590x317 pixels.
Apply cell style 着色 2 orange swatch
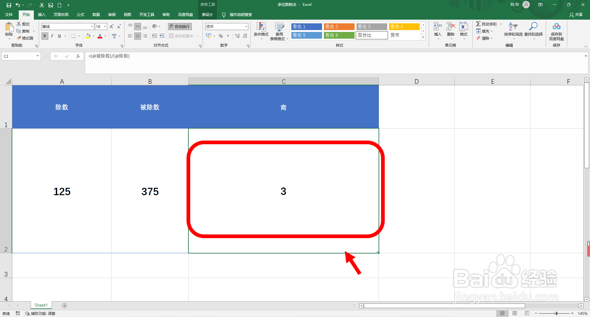339,27
